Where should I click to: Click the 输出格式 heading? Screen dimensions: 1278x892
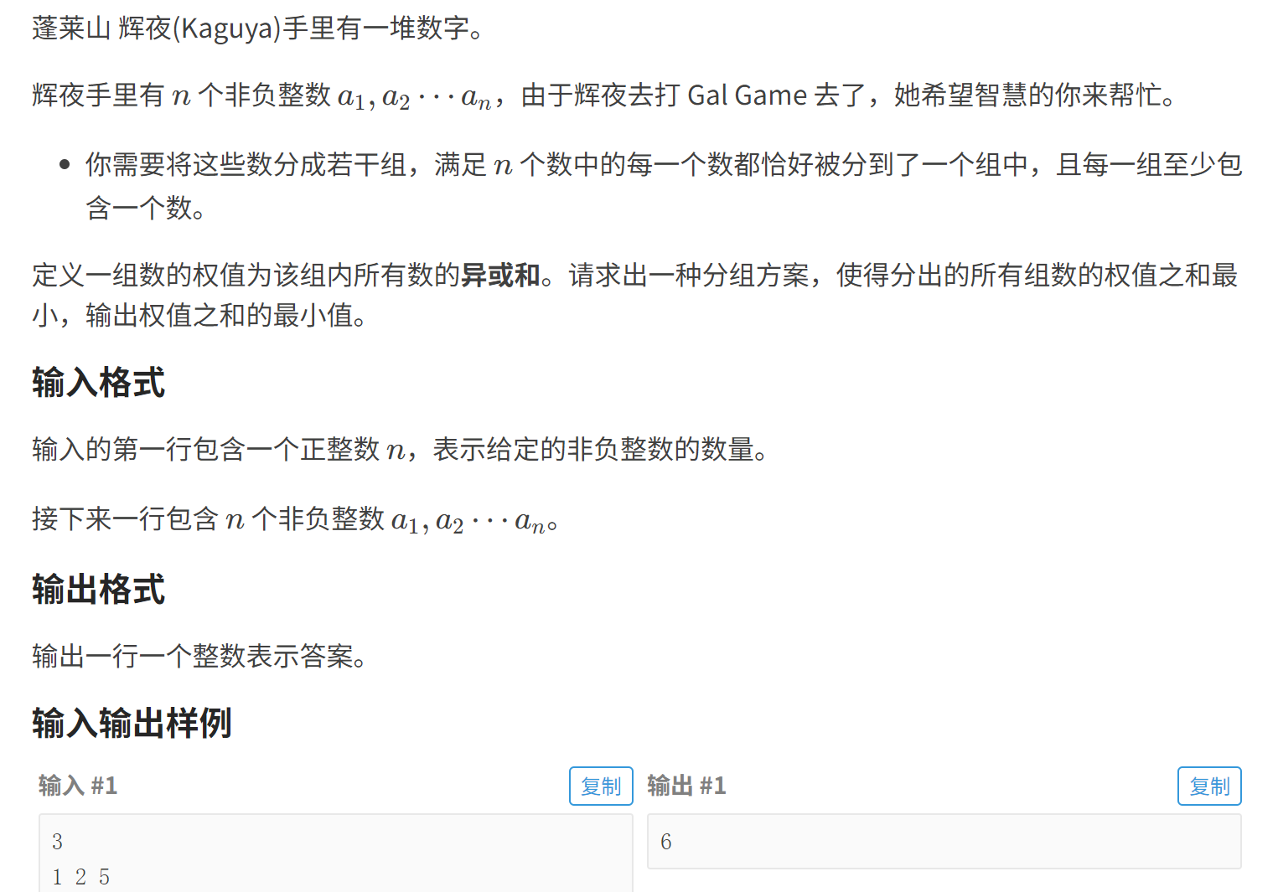tap(99, 589)
